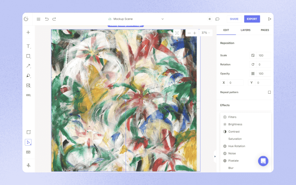Switch to the LAYERS tab
This screenshot has width=296, height=185.
(x=245, y=30)
